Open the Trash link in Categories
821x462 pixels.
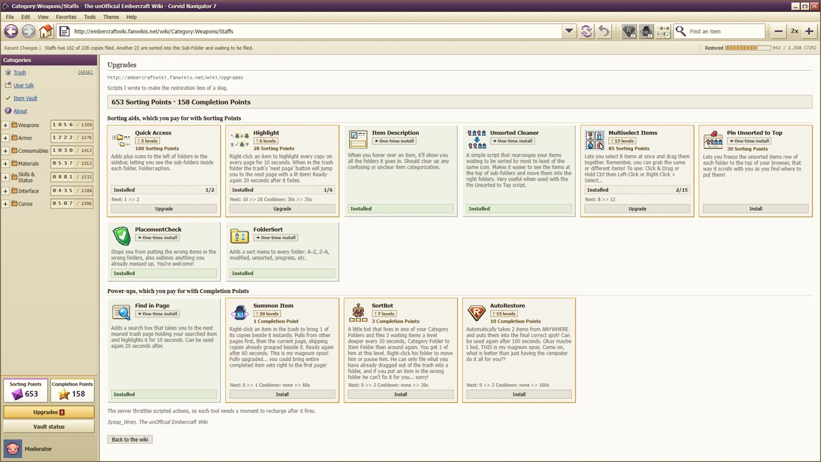(x=20, y=72)
